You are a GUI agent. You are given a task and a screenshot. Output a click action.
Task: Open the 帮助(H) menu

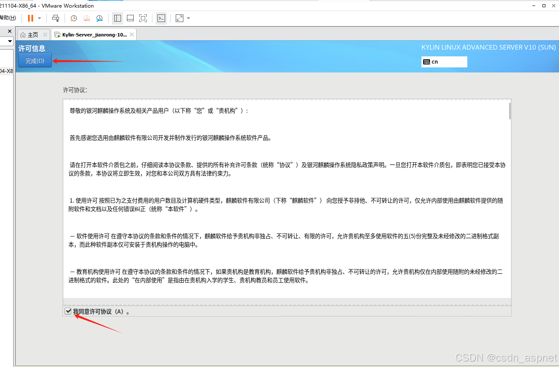click(7, 18)
